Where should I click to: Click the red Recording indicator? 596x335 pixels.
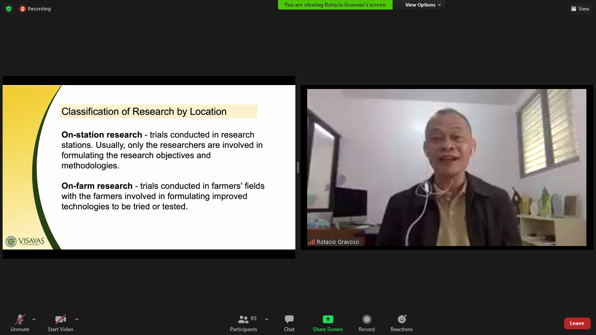35,9
